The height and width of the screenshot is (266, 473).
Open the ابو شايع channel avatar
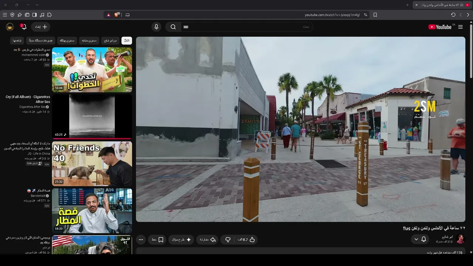460,239
